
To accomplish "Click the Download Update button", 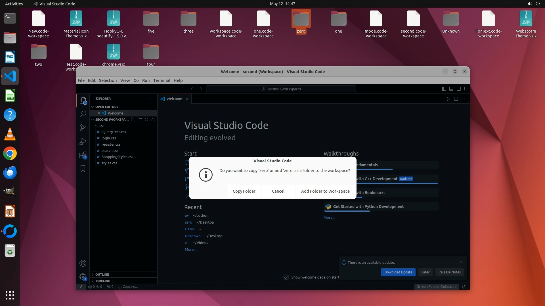I will coord(398,272).
